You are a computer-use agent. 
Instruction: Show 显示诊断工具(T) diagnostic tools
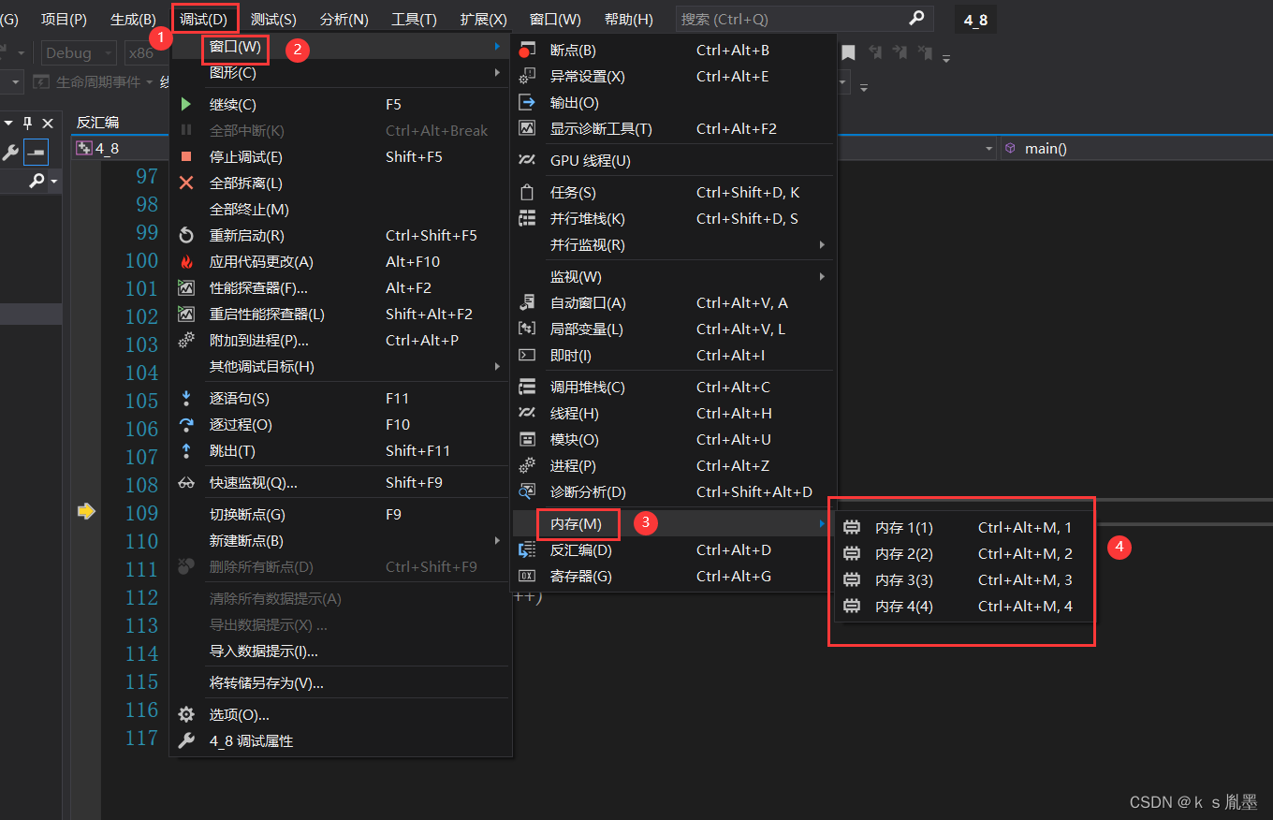point(672,129)
